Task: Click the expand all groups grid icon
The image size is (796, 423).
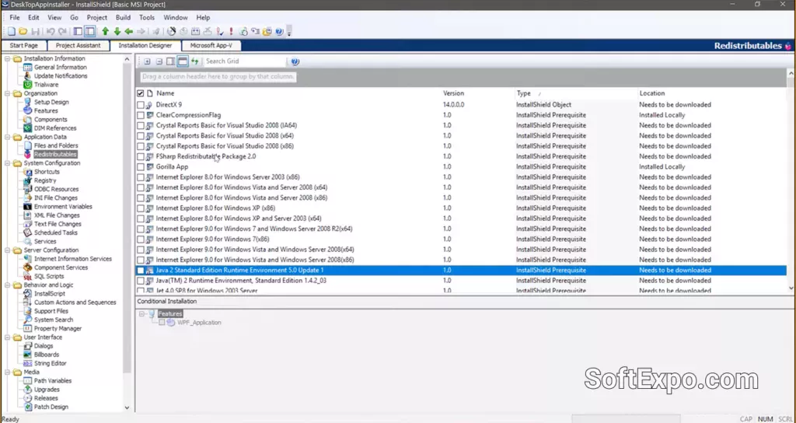Action: tap(147, 61)
